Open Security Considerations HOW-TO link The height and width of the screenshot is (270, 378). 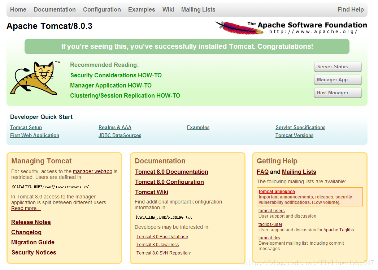pyautogui.click(x=116, y=75)
